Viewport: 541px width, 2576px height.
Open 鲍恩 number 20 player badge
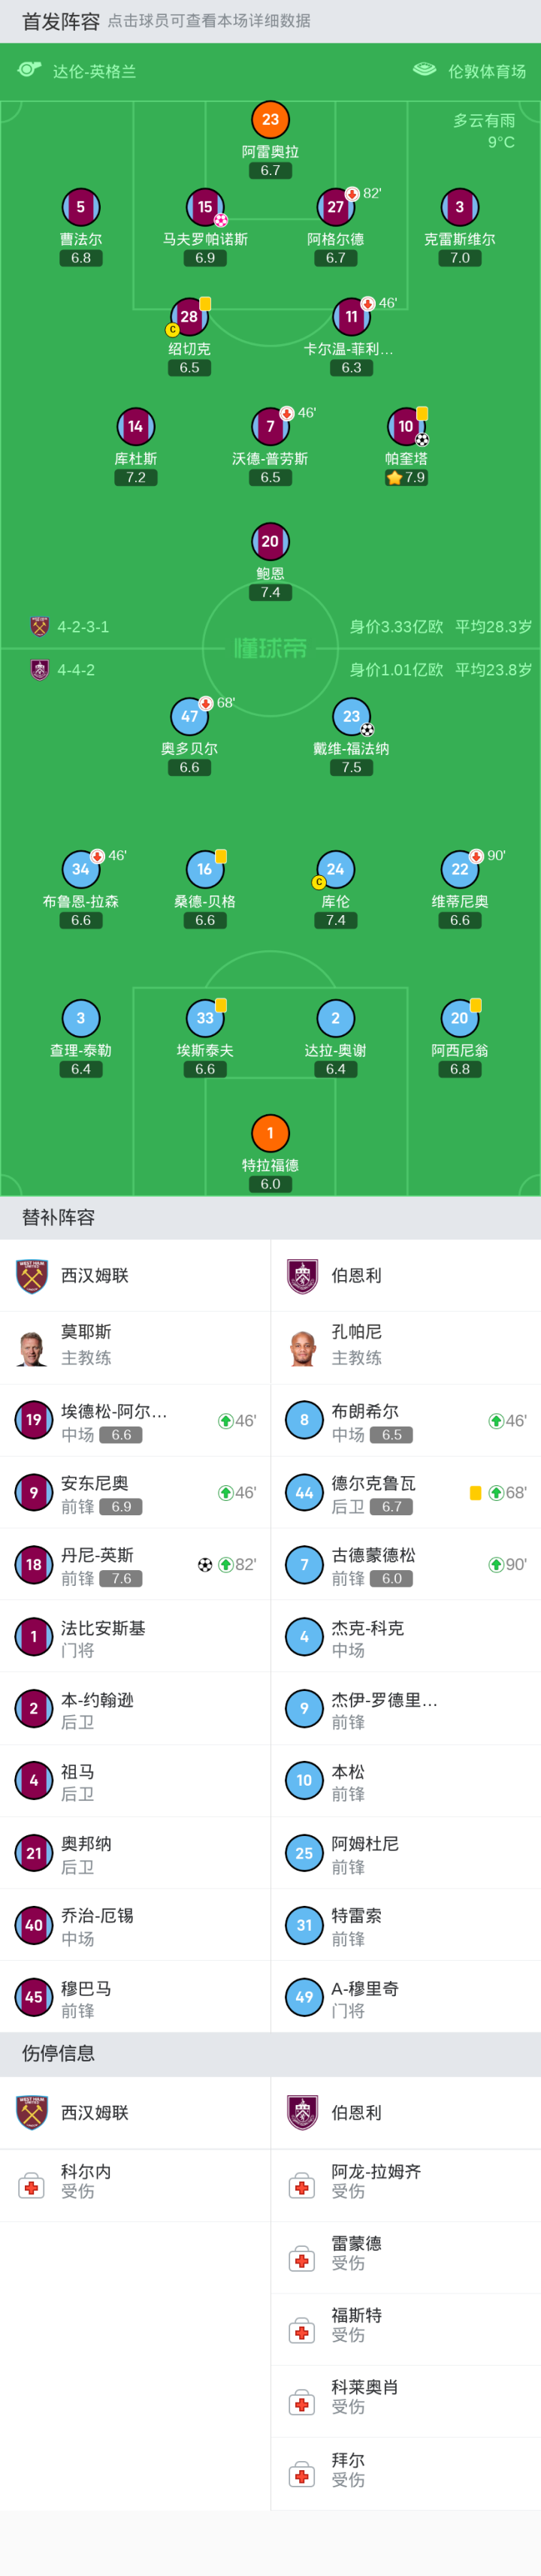(x=270, y=542)
